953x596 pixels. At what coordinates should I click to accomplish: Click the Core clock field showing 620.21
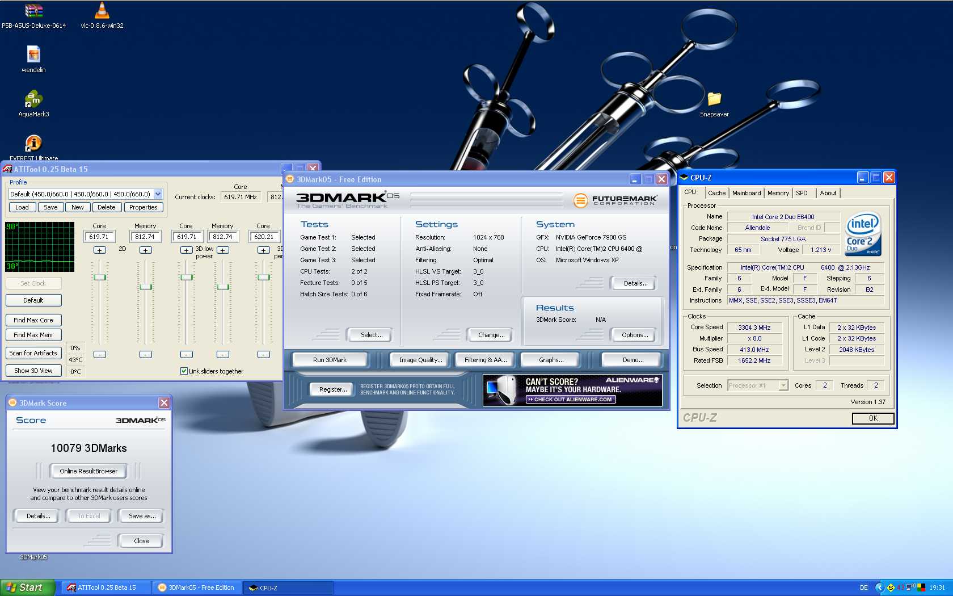point(264,237)
